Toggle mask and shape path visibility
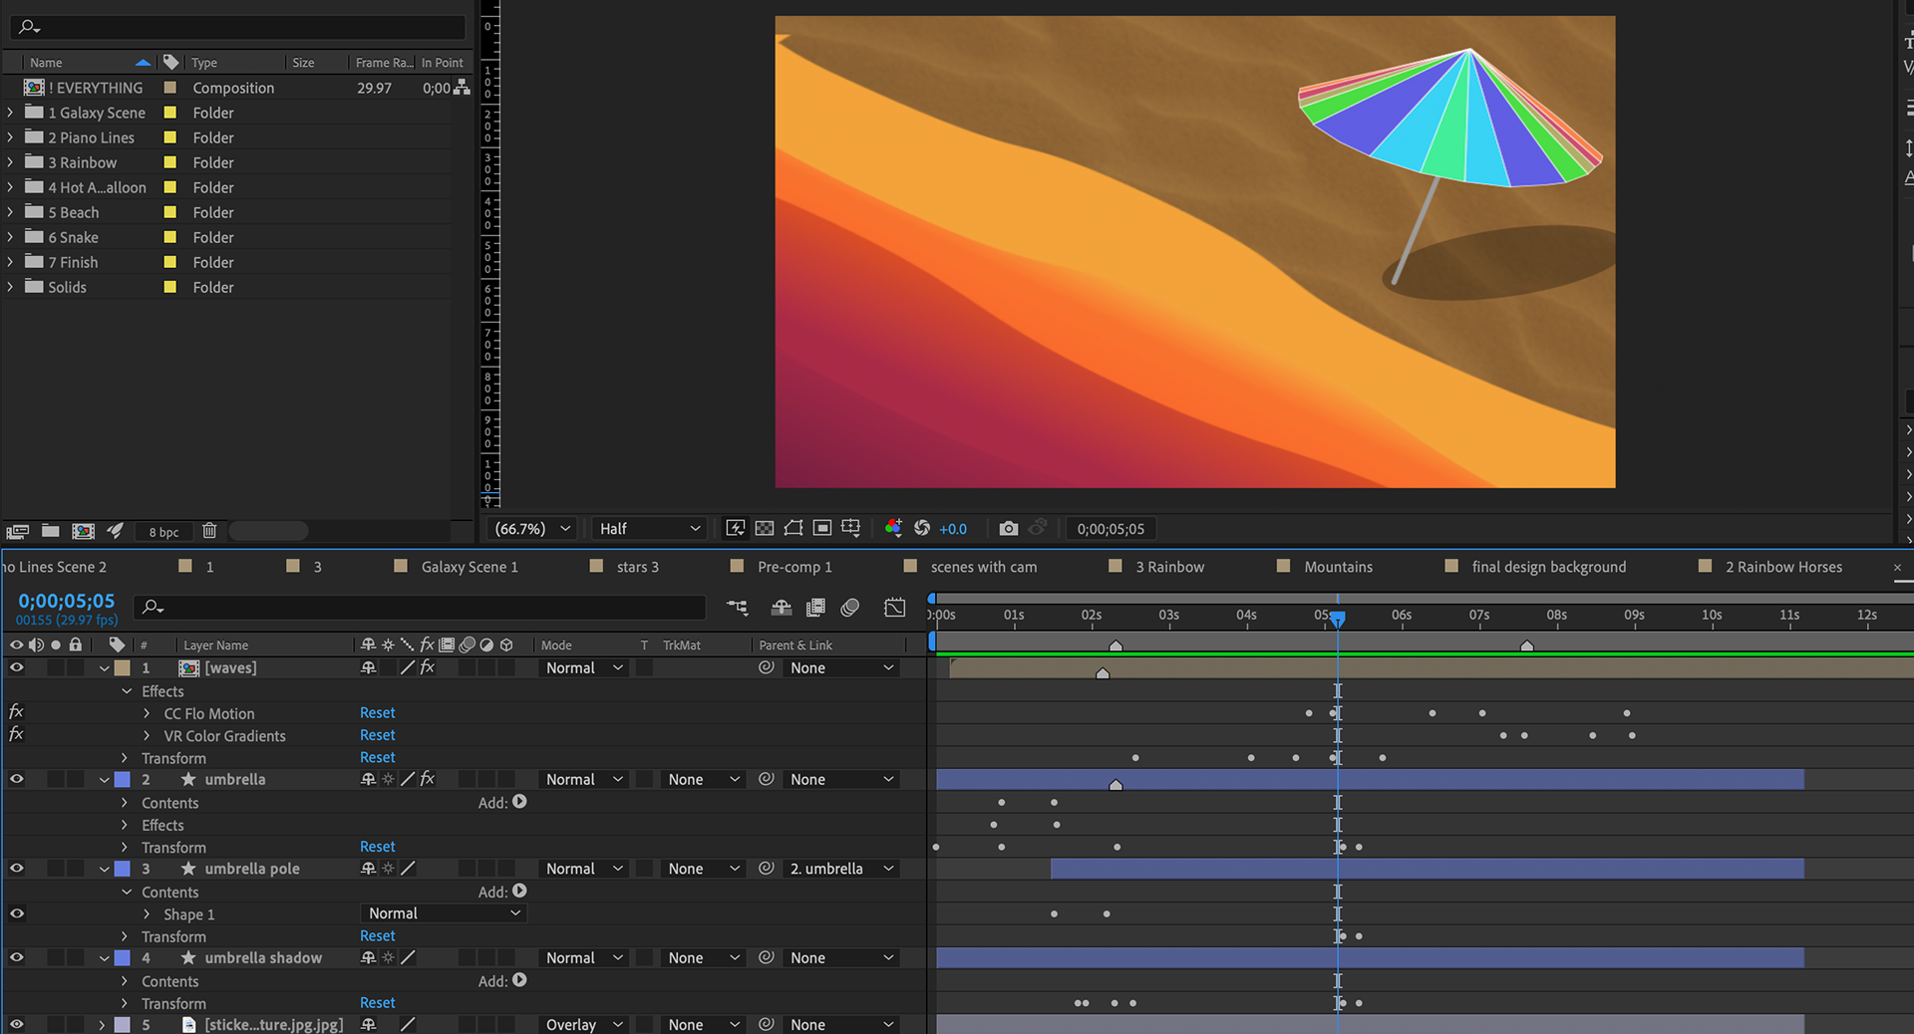This screenshot has height=1034, width=1914. 794,528
